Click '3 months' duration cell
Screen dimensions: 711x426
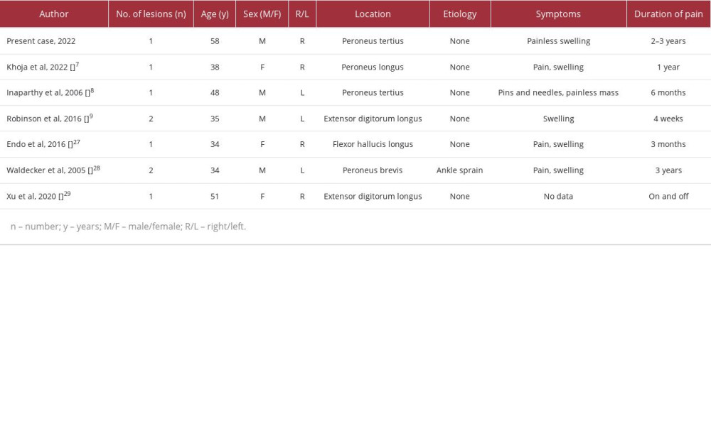pos(668,144)
